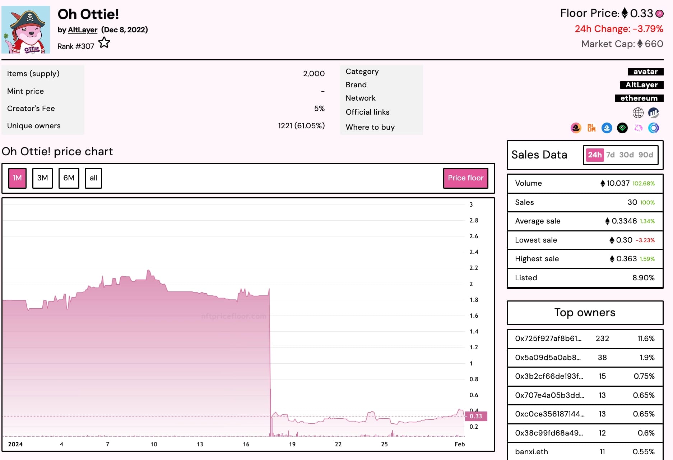673x460 pixels.
Task: Click the globe website icon
Action: pyautogui.click(x=638, y=112)
